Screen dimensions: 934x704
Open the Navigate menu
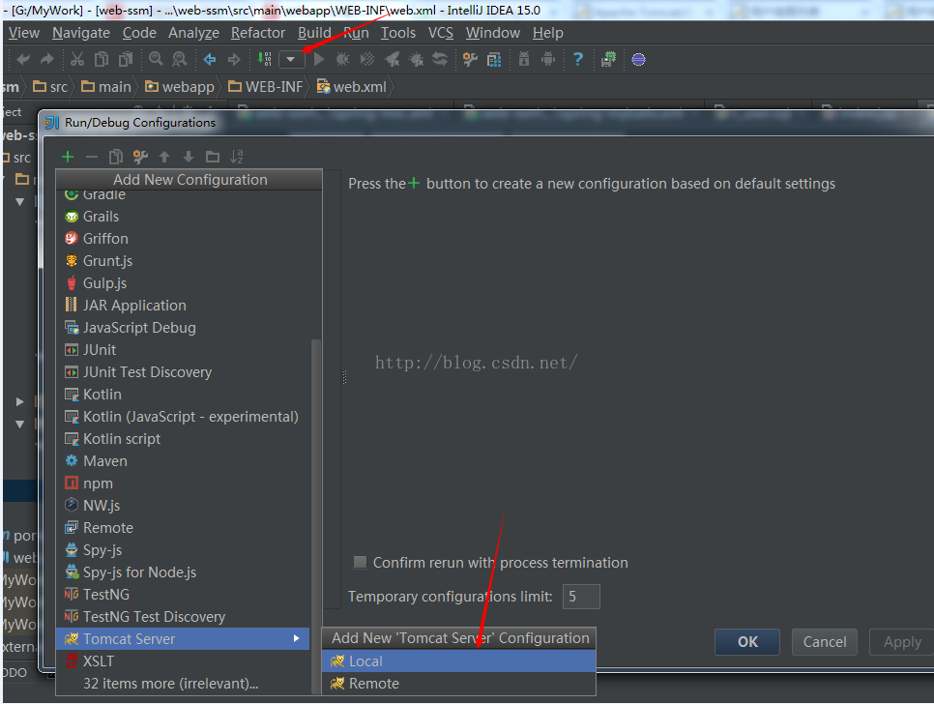81,33
